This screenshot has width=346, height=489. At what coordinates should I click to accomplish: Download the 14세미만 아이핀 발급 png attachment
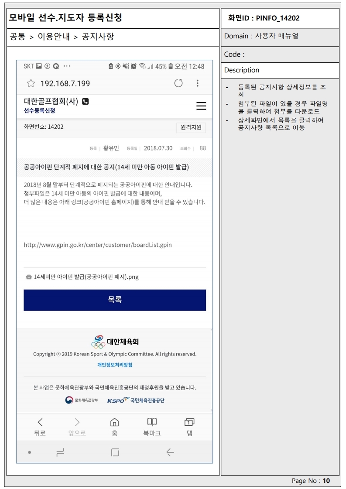click(86, 277)
